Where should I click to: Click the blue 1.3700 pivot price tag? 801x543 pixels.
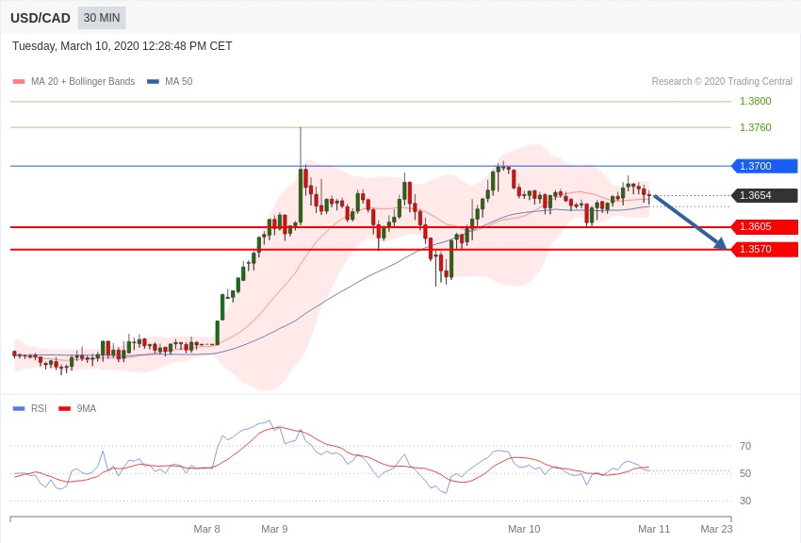[x=764, y=166]
